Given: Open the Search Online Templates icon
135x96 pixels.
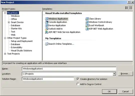Looking at the screenshot, I should [x=46, y=44].
